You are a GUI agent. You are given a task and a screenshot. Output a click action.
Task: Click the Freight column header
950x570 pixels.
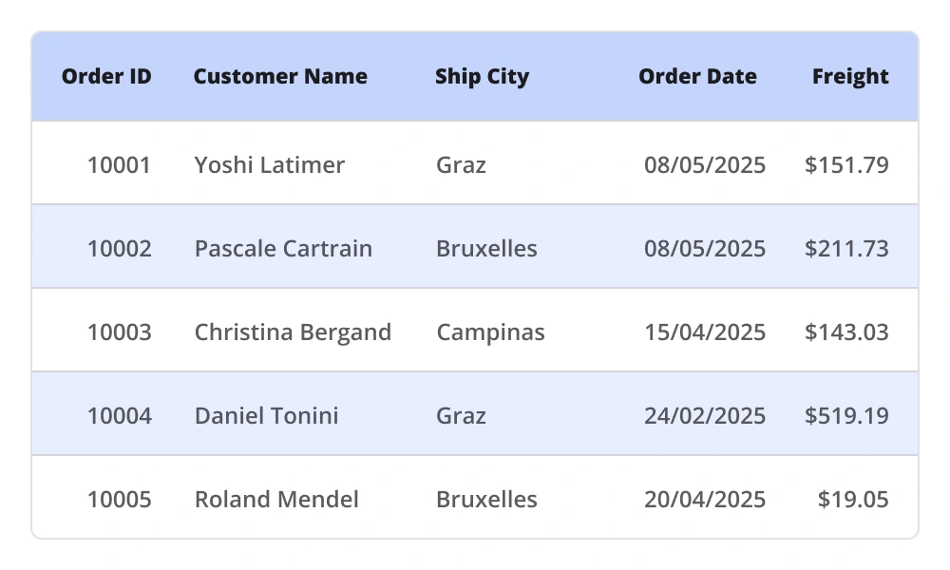tap(850, 77)
